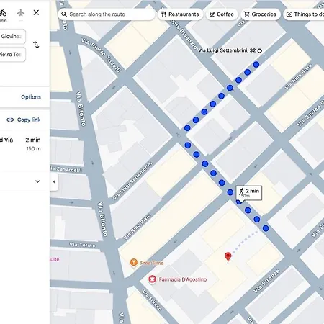Click the Via Luigi Settembrini, 32 origin marker
Viewport: 324px width, 324px height.
(259, 50)
